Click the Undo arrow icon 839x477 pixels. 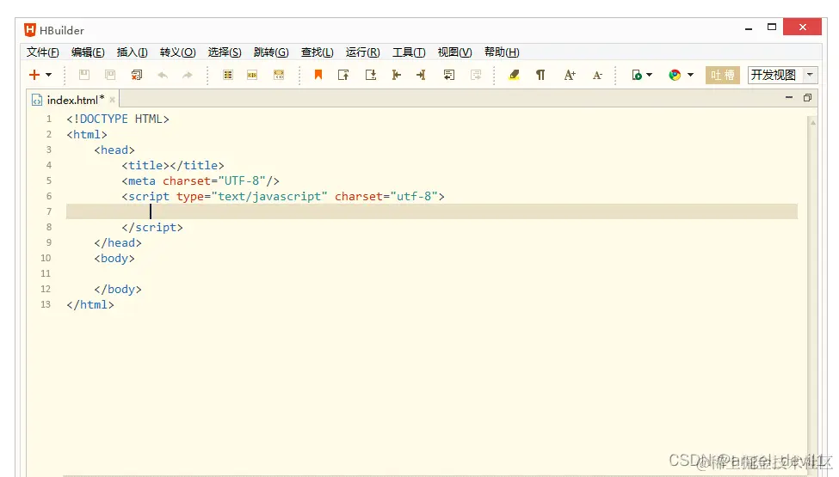pyautogui.click(x=163, y=76)
